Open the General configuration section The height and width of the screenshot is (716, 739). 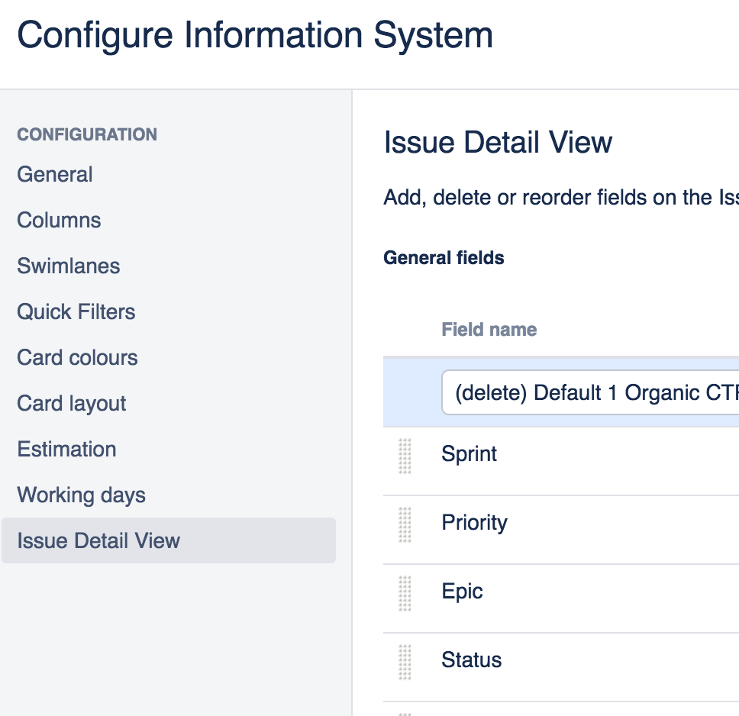coord(55,175)
